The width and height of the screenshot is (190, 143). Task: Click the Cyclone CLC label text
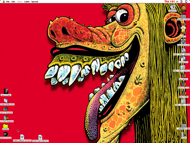[x=183, y=62]
